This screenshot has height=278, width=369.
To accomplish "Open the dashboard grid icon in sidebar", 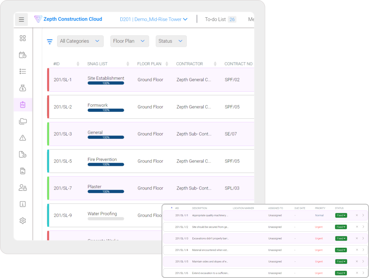I will tap(23, 38).
